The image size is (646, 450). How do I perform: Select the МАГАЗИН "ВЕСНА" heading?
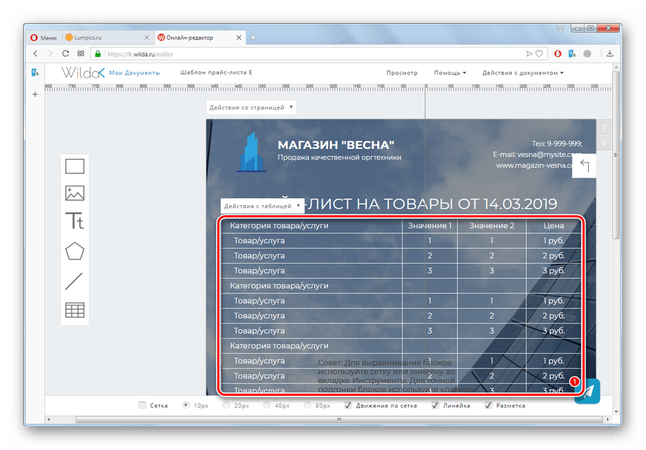pyautogui.click(x=336, y=144)
